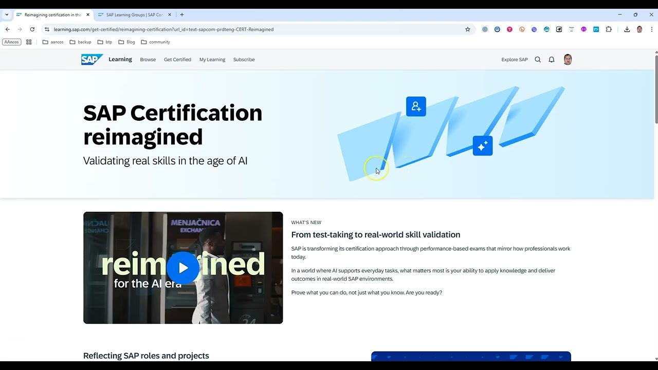
Task: Click the scrollbar down arrow
Action: (656, 359)
